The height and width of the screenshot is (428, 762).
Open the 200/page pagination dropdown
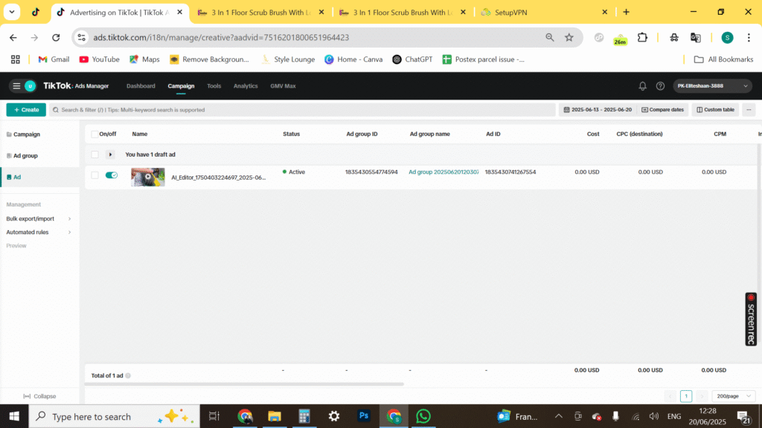pos(733,397)
